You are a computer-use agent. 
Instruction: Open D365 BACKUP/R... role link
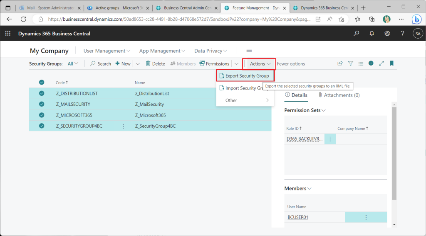(x=305, y=139)
